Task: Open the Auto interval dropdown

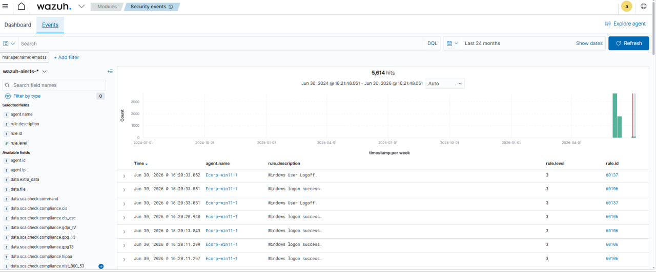Action: [445, 83]
